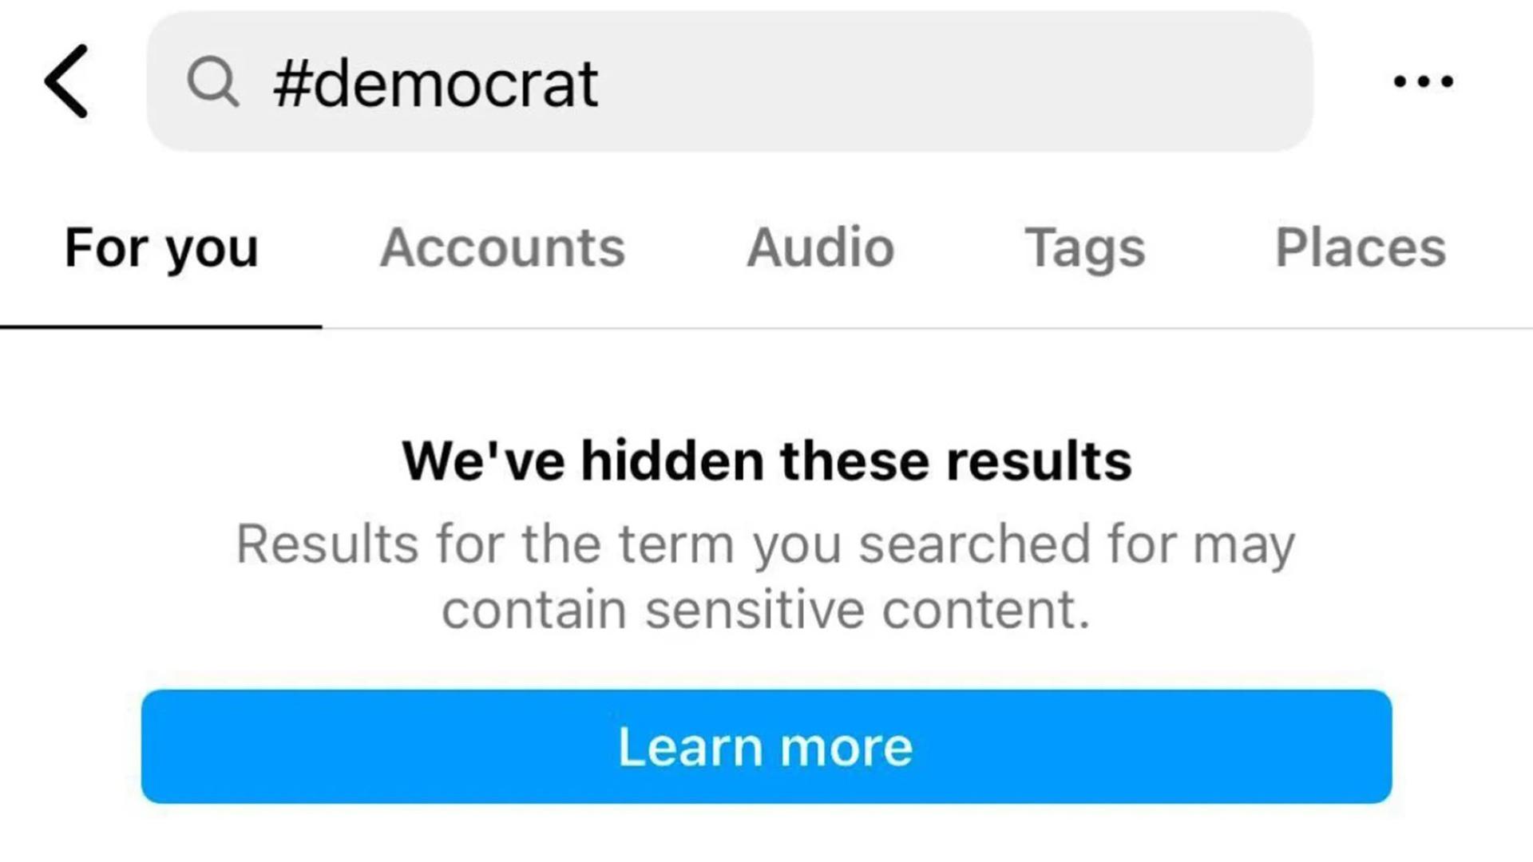This screenshot has width=1533, height=862.
Task: Switch to the Accounts tab
Action: coord(503,247)
